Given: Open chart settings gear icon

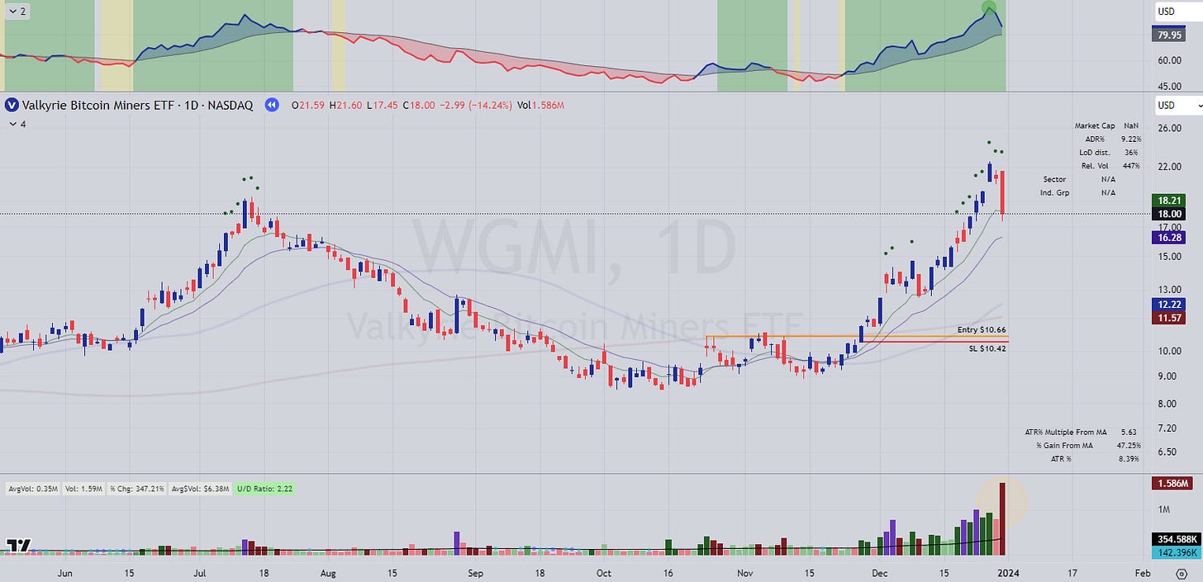Looking at the screenshot, I should [1182, 573].
